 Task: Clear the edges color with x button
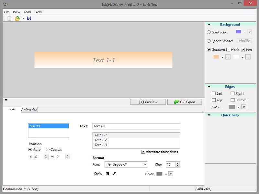[244, 107]
